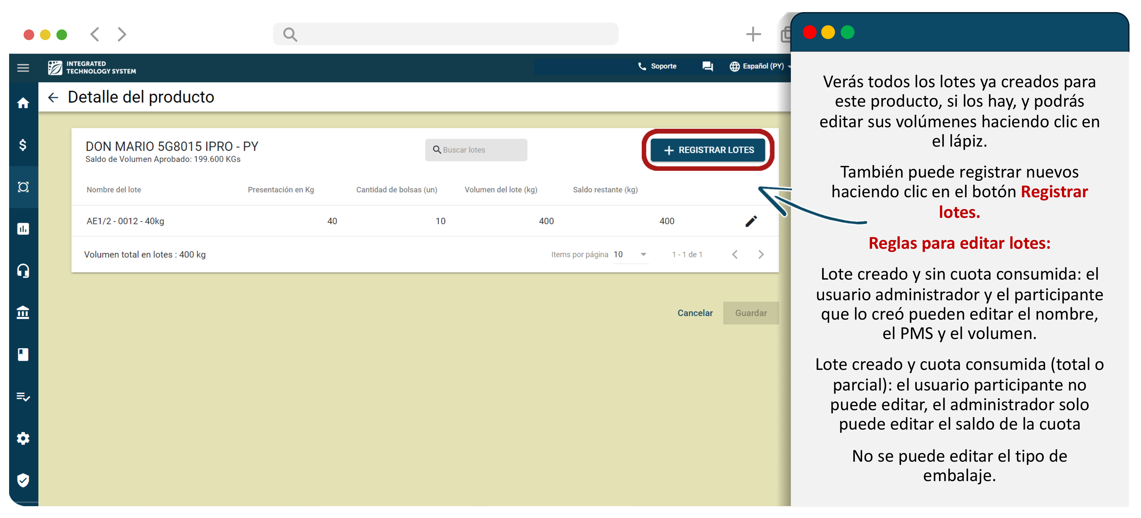Open the dollar sign sidebar section
The image size is (1141, 518).
point(23,145)
